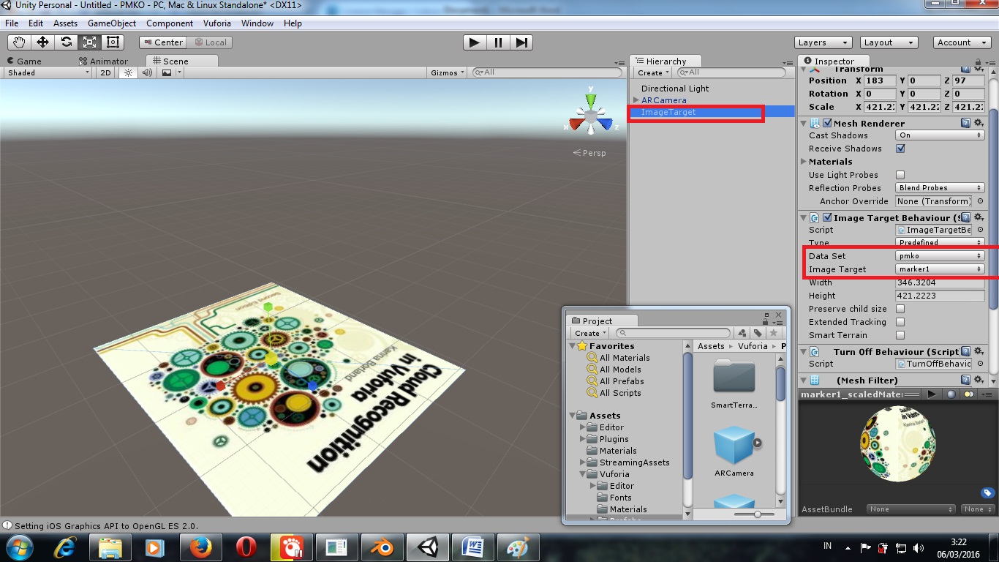The height and width of the screenshot is (562, 999).
Task: Click the Step frame button
Action: point(521,42)
